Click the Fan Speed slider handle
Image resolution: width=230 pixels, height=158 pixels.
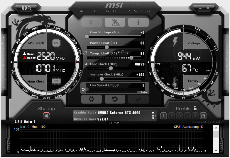(x=87, y=90)
